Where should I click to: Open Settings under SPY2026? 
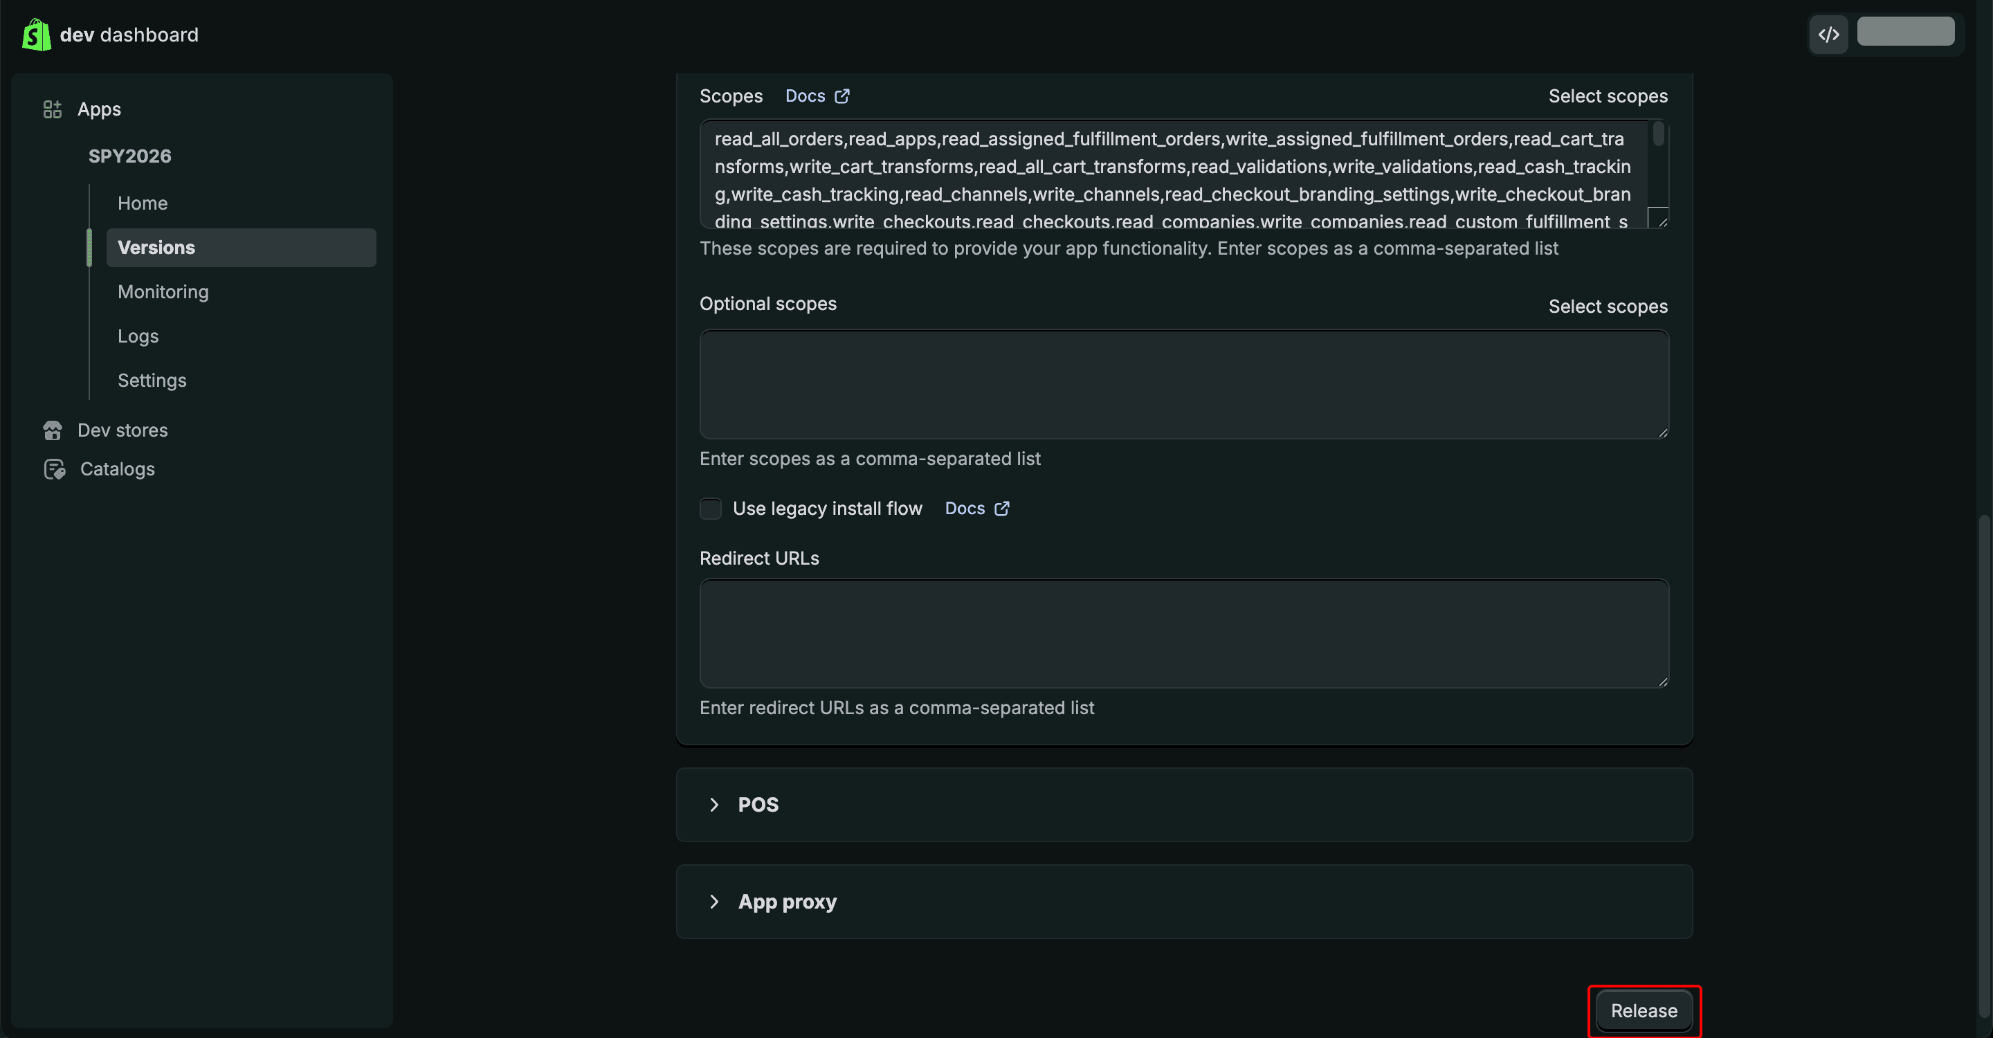click(x=152, y=381)
